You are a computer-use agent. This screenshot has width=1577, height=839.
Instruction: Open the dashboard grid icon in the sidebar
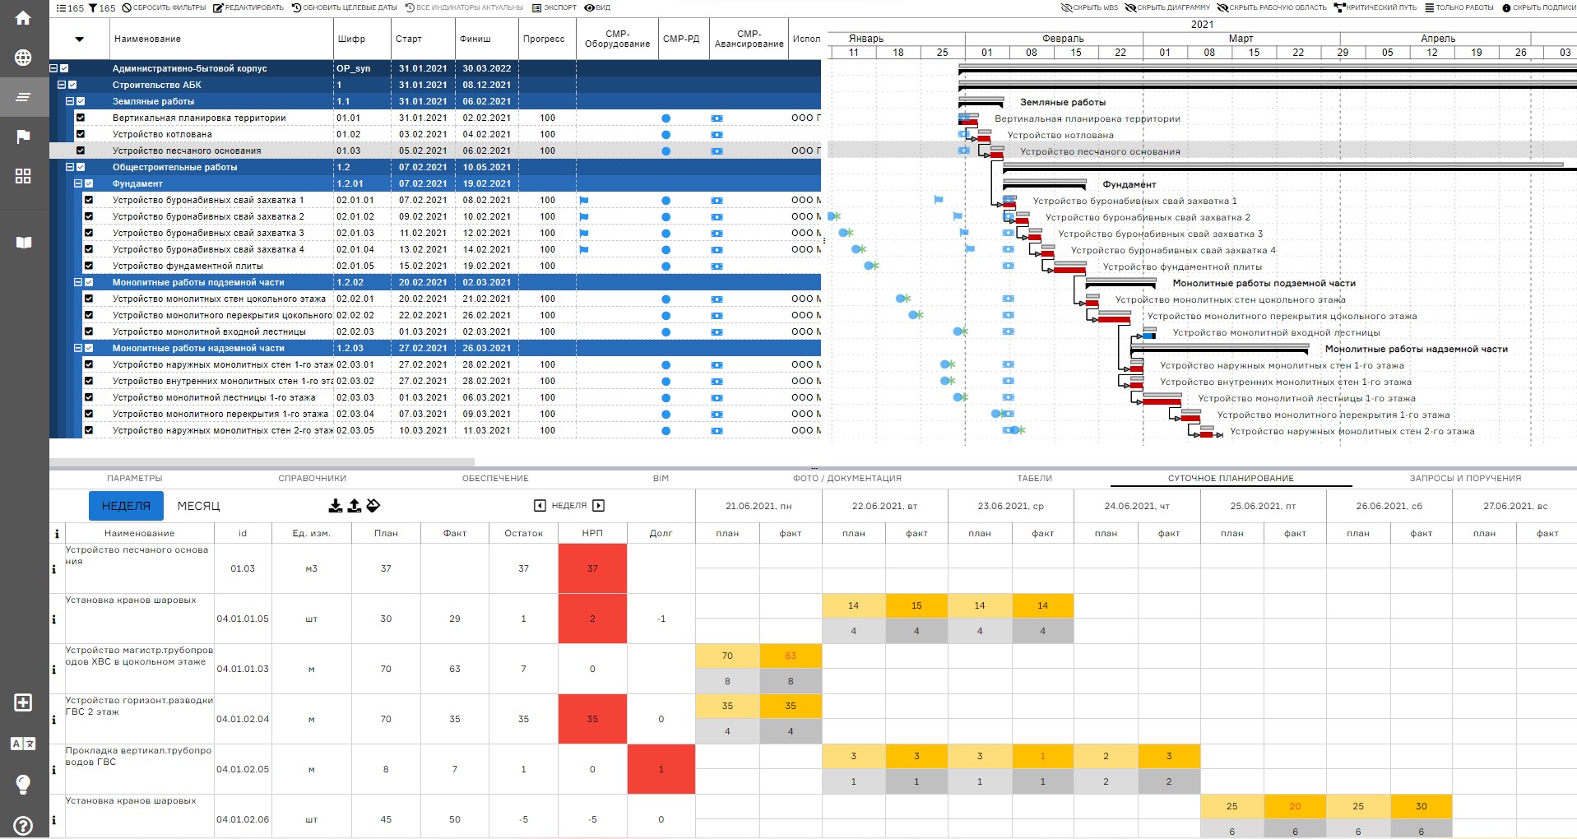click(23, 176)
